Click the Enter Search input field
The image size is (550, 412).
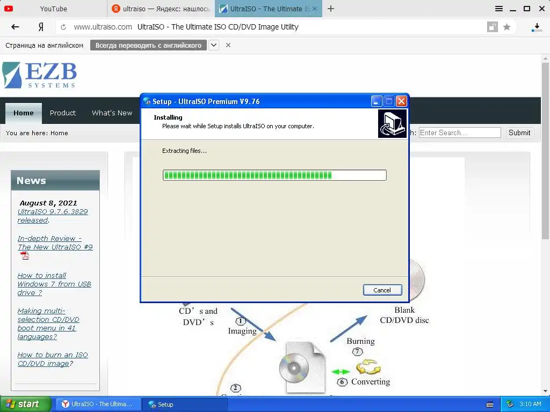460,133
